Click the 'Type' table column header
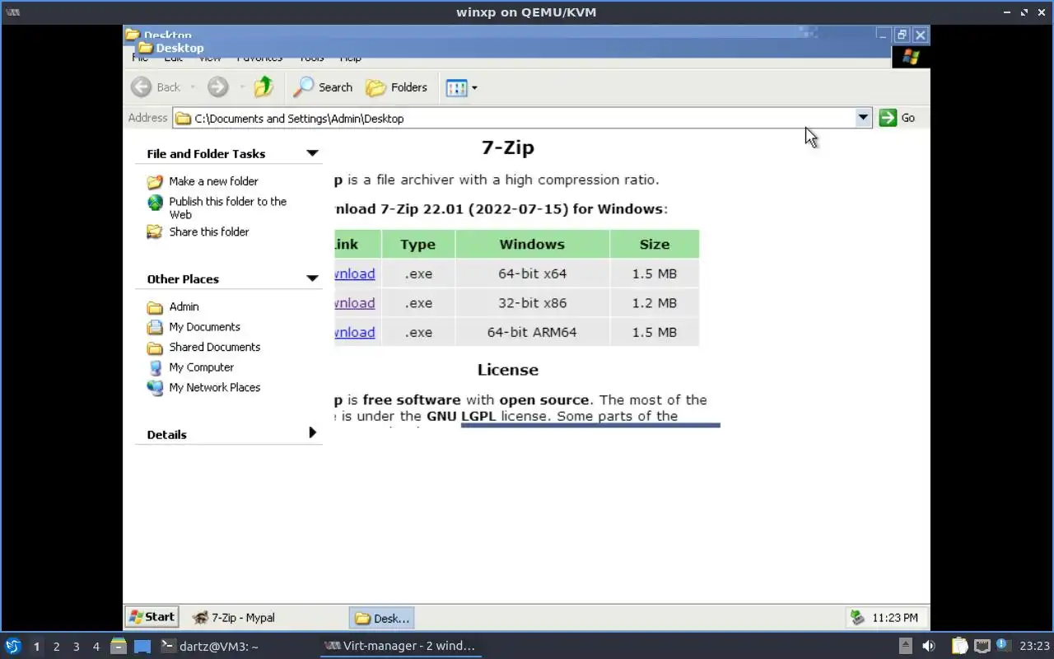The width and height of the screenshot is (1054, 659). 417,245
